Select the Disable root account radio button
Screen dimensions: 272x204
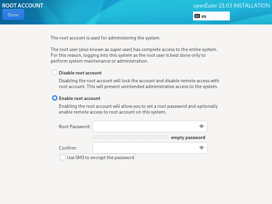(55, 73)
